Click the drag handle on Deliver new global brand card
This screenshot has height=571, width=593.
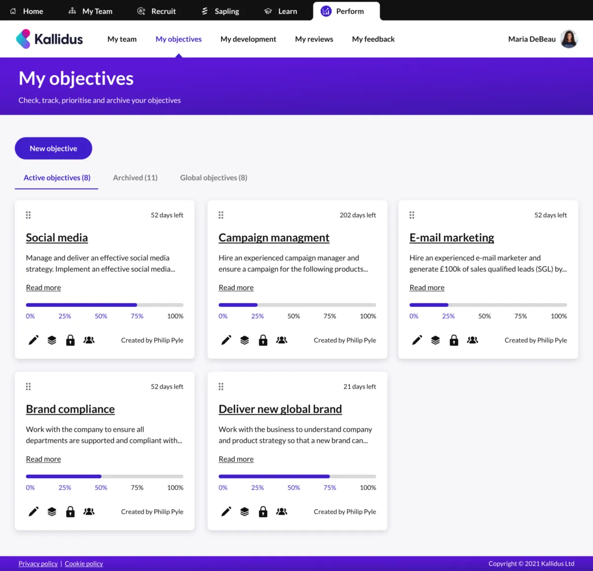click(x=221, y=387)
